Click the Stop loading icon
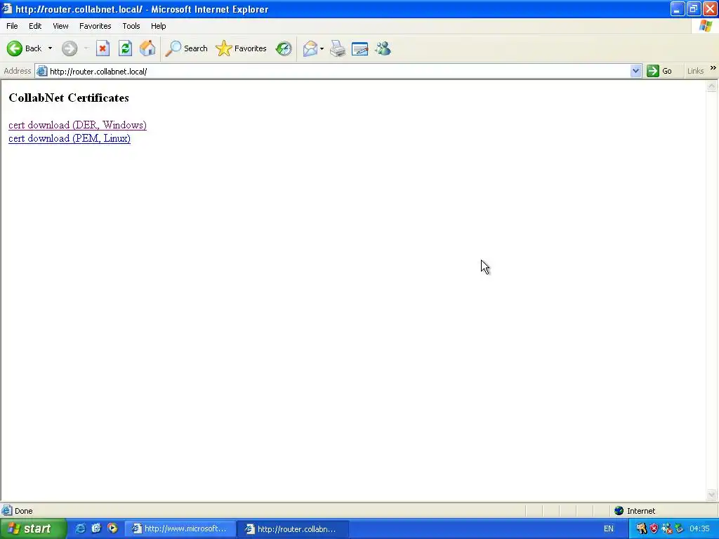This screenshot has width=719, height=539. [103, 48]
